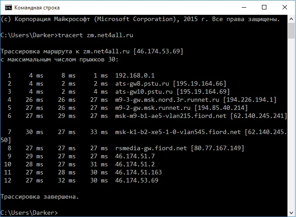
Task: Click the last C:\Users\Darker> prompt line
Action: tap(29, 212)
